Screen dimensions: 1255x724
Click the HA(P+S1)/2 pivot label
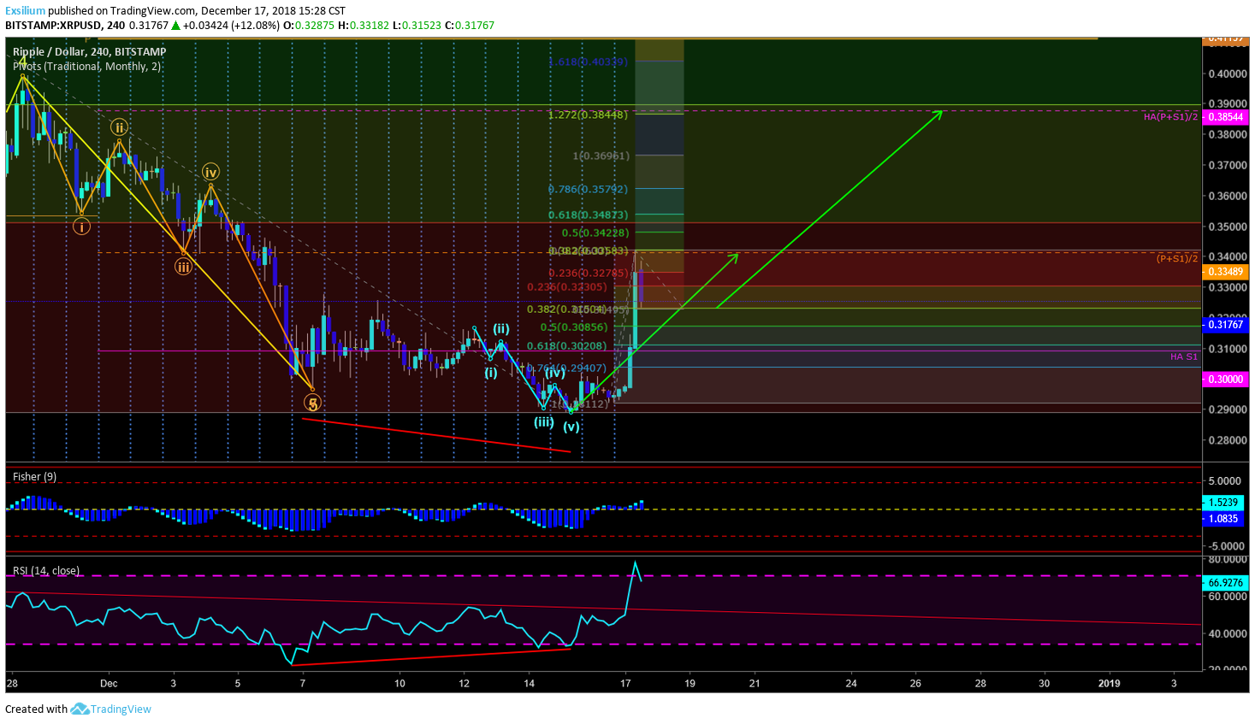1170,116
